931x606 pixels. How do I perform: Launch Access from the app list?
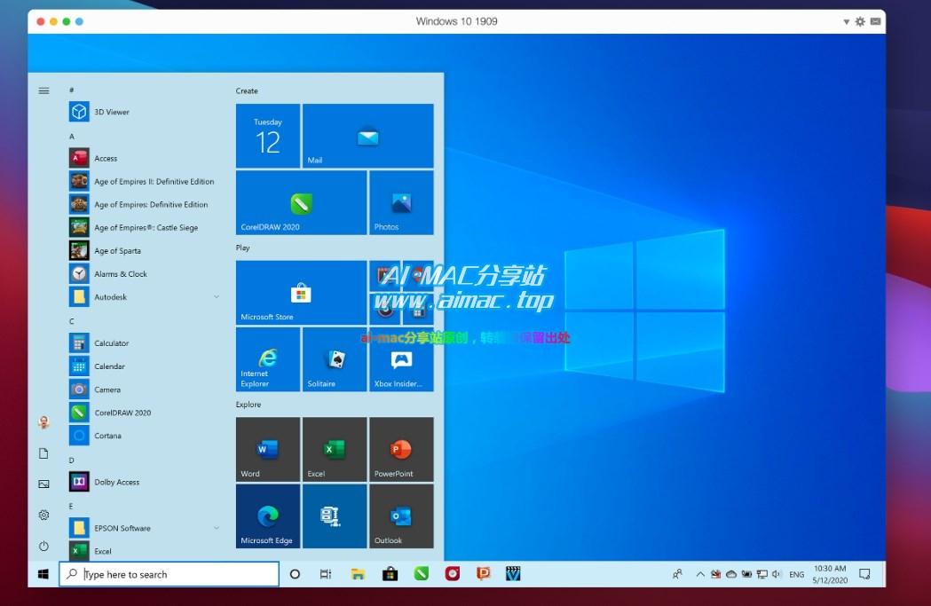[x=143, y=159]
